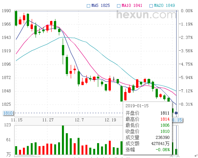Screen dimensions: 198x158
Task: Click the volume axis label 123
Action: 8,125
